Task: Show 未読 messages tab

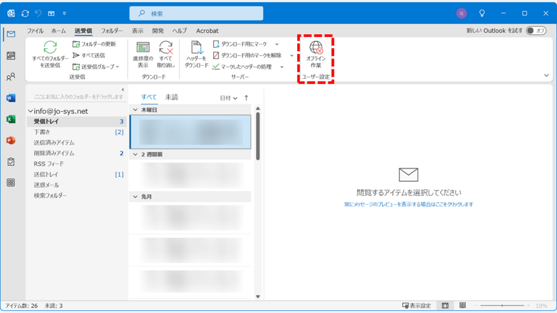Action: 171,97
